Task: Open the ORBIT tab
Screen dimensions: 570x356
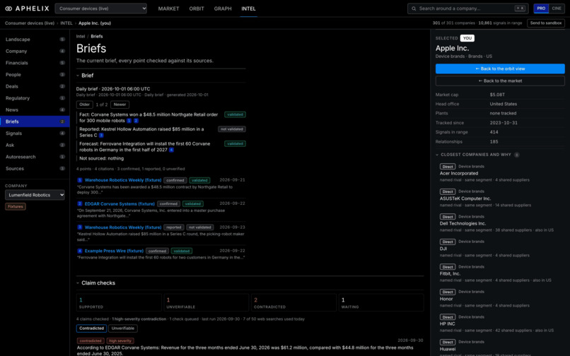Action: [197, 8]
